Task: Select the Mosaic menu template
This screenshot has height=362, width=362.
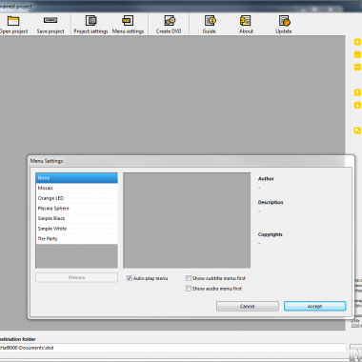Action: (x=76, y=188)
